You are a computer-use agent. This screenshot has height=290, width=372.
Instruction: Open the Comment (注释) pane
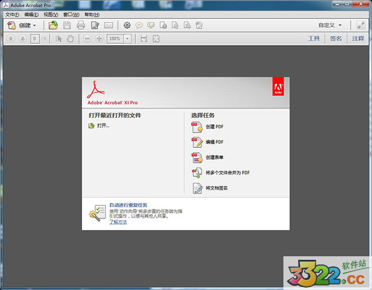pos(358,38)
